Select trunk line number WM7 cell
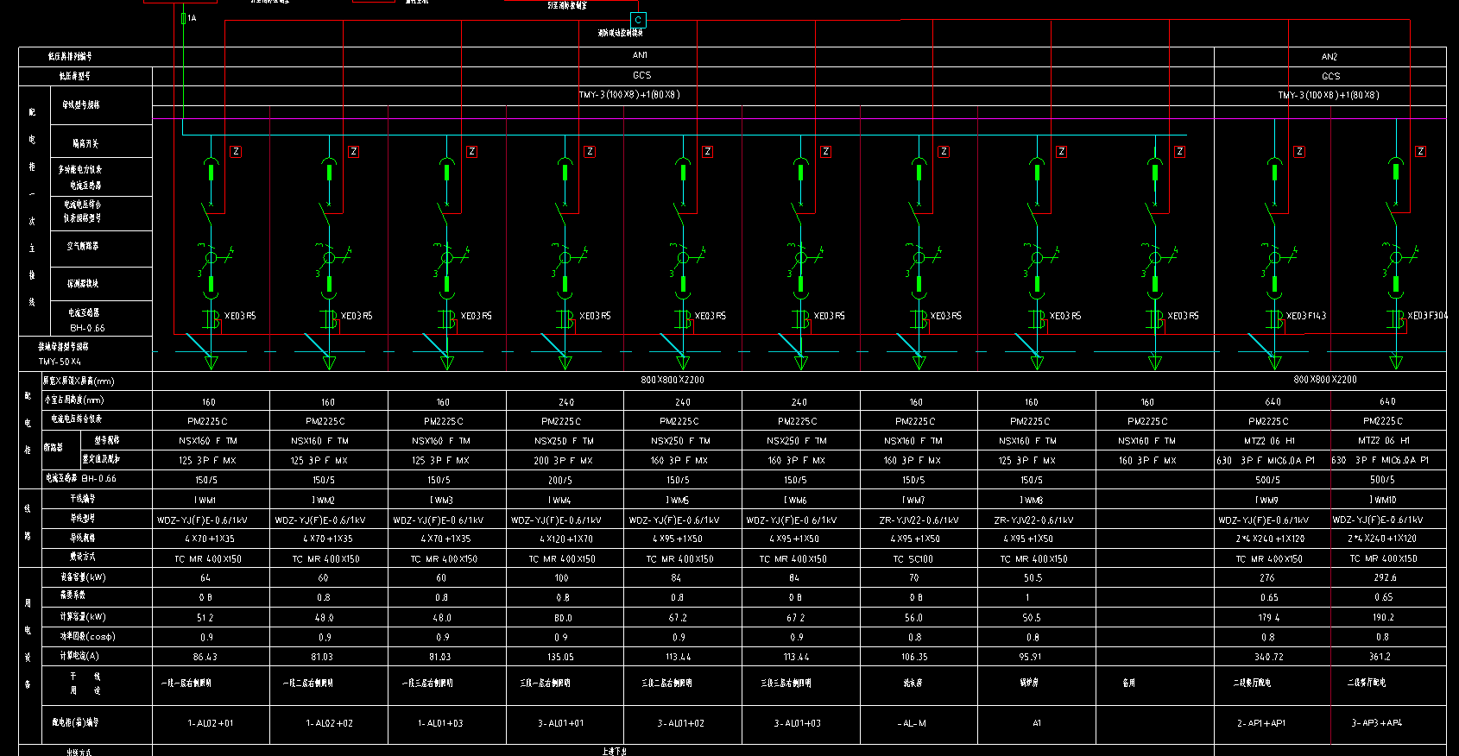 pos(913,501)
